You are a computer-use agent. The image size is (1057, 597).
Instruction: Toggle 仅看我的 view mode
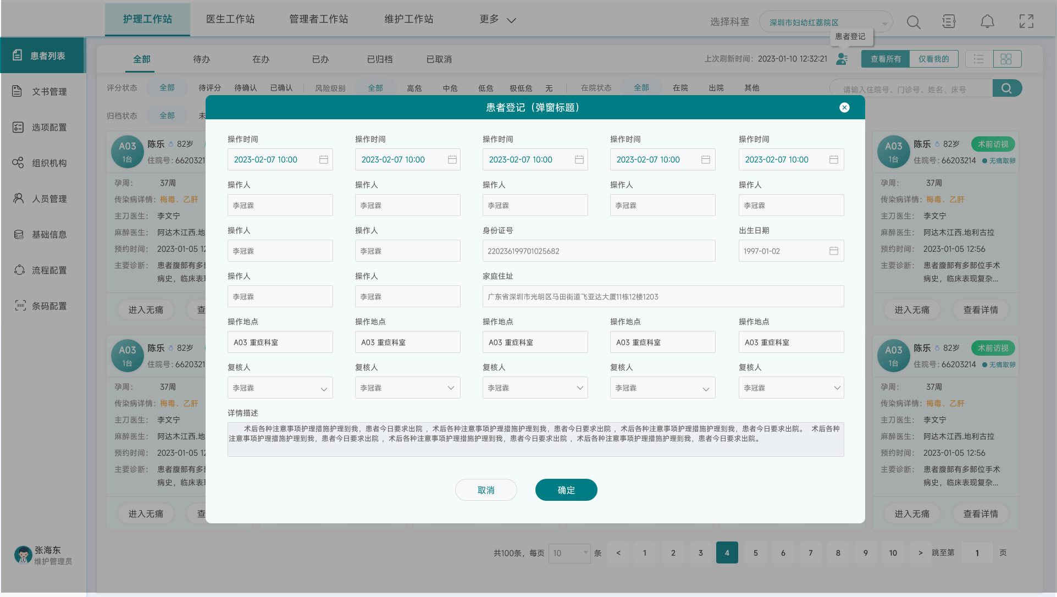(934, 59)
